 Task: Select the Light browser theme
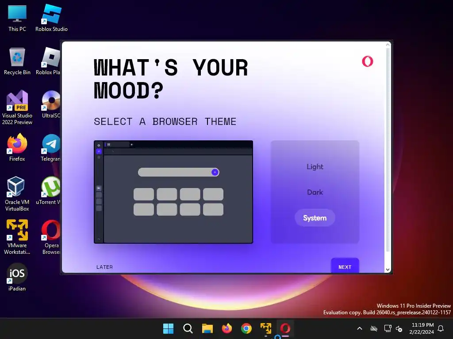[315, 166]
